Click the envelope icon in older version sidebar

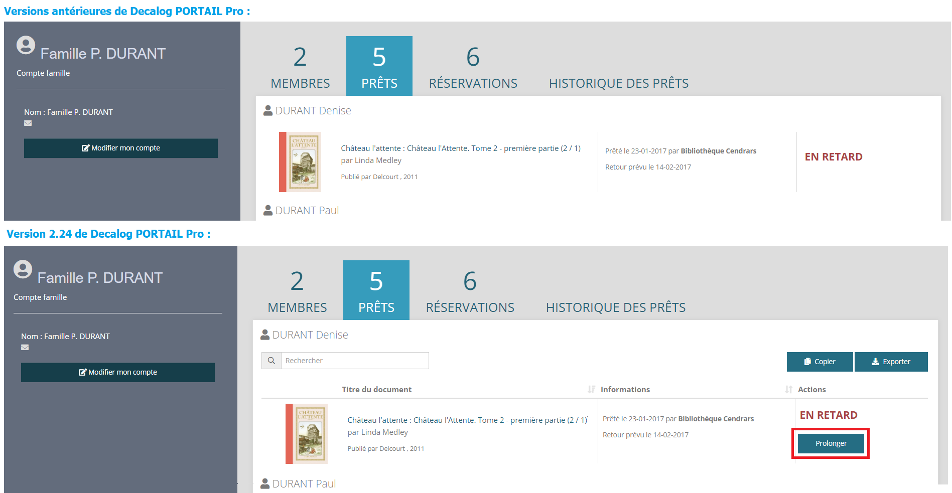[28, 123]
